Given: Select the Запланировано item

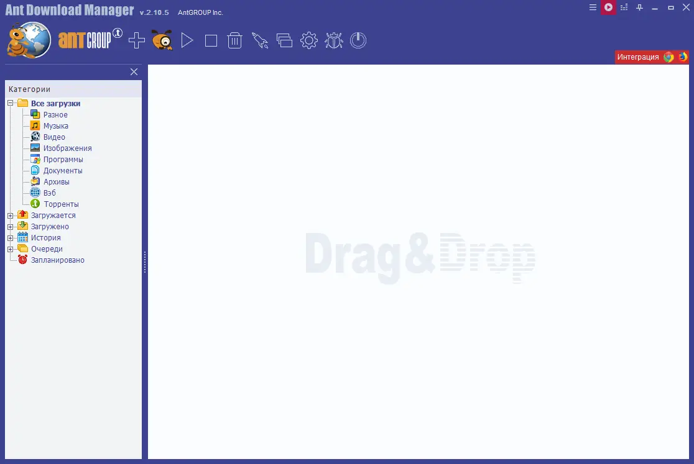Looking at the screenshot, I should [58, 260].
